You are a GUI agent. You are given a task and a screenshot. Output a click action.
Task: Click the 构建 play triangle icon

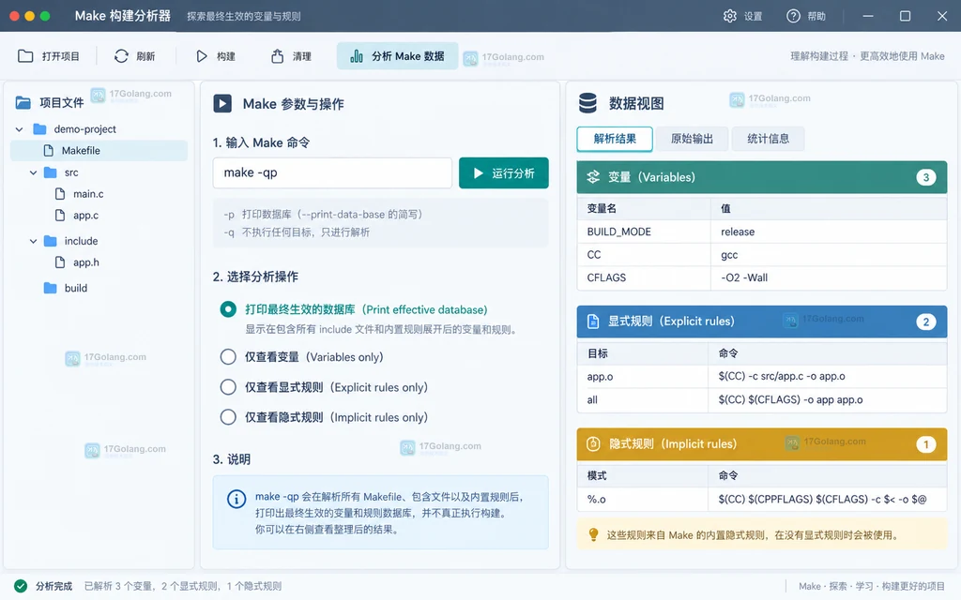pyautogui.click(x=202, y=56)
